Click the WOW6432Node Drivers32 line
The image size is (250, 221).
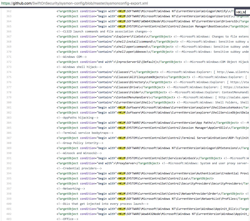(x=153, y=21)
